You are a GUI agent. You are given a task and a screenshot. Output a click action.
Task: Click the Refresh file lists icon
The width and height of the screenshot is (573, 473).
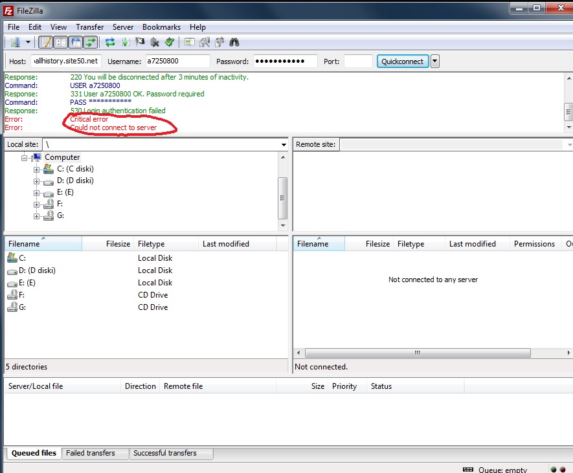[110, 43]
